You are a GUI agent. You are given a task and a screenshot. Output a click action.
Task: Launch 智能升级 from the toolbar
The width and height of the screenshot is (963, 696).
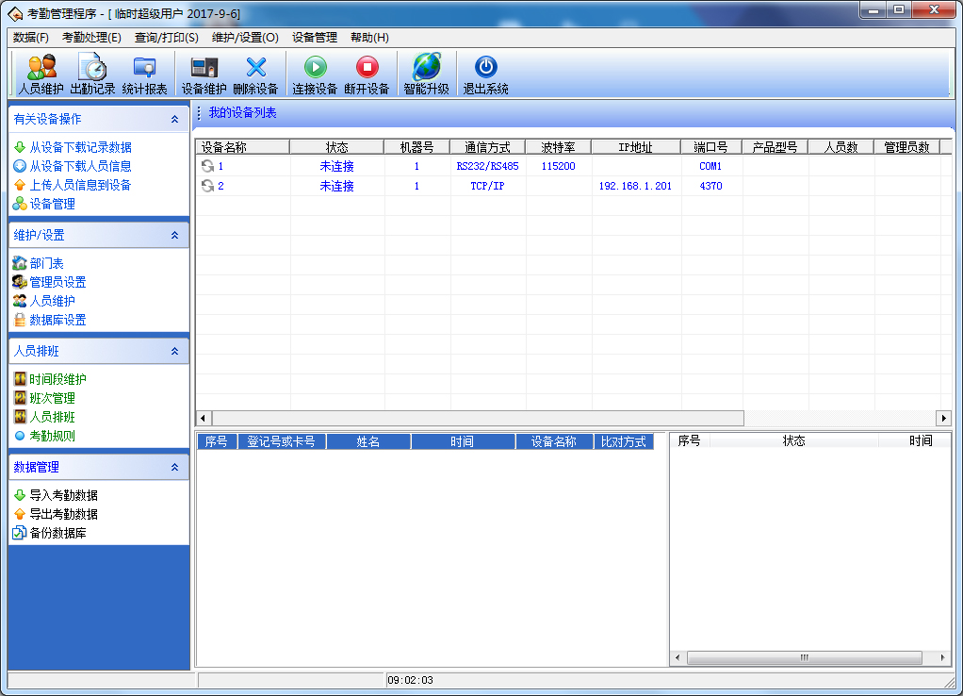click(426, 74)
